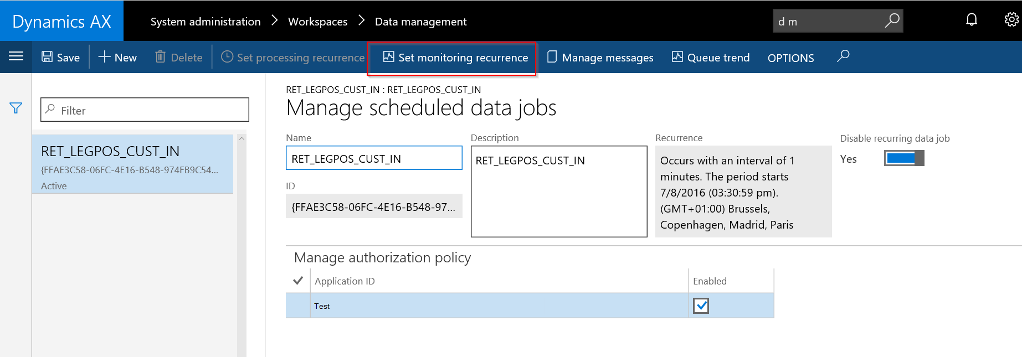Click the ID field
Screen dimensions: 1022x357
pyautogui.click(x=374, y=206)
